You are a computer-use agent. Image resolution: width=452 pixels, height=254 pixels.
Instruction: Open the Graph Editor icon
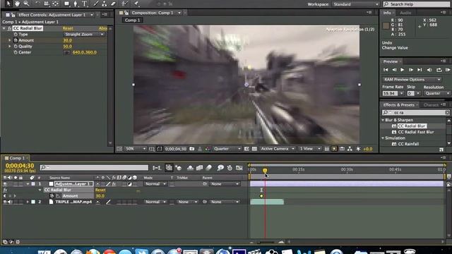[239, 168]
